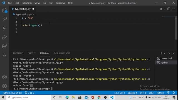The image size is (178, 100).
Task: Select the typecasting.py editor tab
Action: [23, 9]
